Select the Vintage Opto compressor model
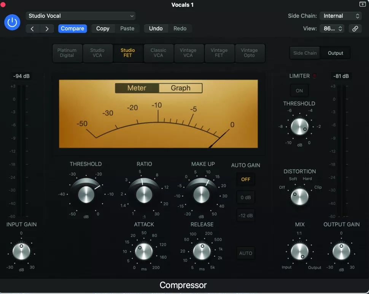Image resolution: width=369 pixels, height=294 pixels. tap(250, 53)
